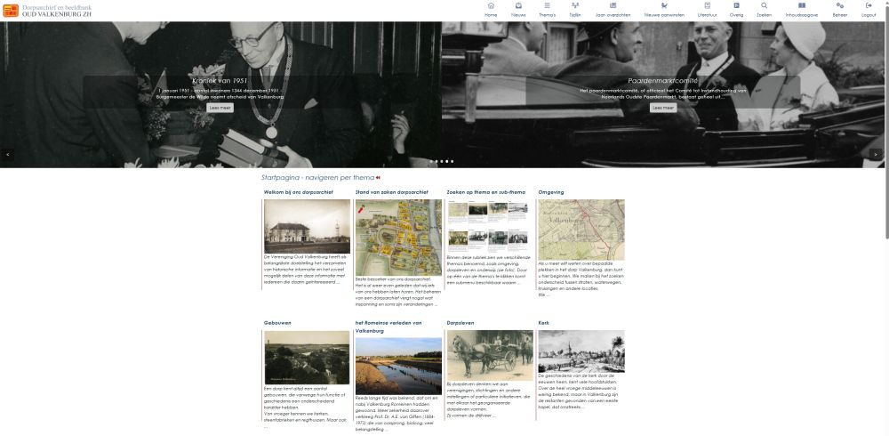Screen dimensions: 889x436
Task: Click 'Startpagina - navigeren per thema' heading
Action: pos(317,178)
